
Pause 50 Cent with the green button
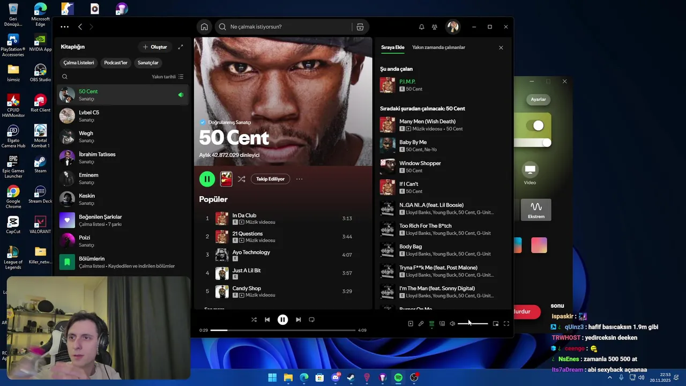[x=207, y=179]
